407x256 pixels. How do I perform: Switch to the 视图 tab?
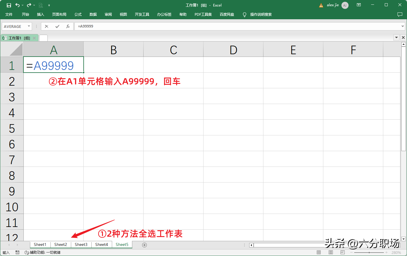(123, 14)
